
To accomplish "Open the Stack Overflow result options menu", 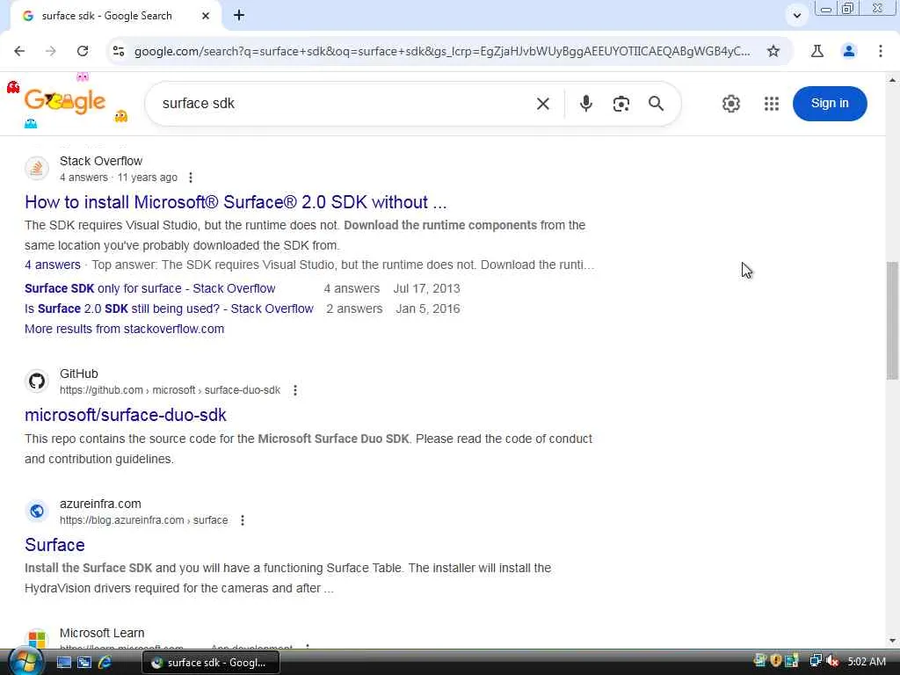I will (191, 178).
